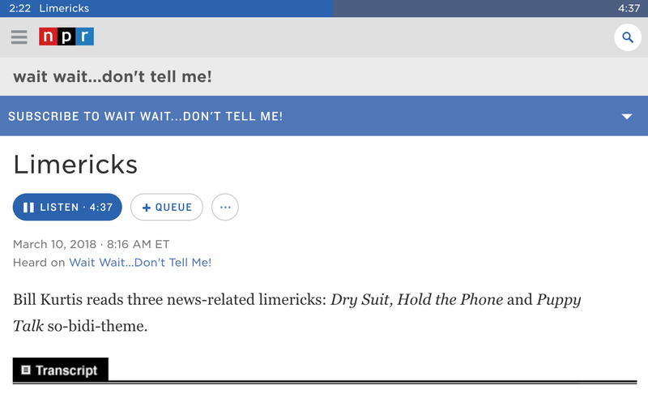Click the large Limericks headline
Viewport: 648px width, 403px height.
pos(75,165)
